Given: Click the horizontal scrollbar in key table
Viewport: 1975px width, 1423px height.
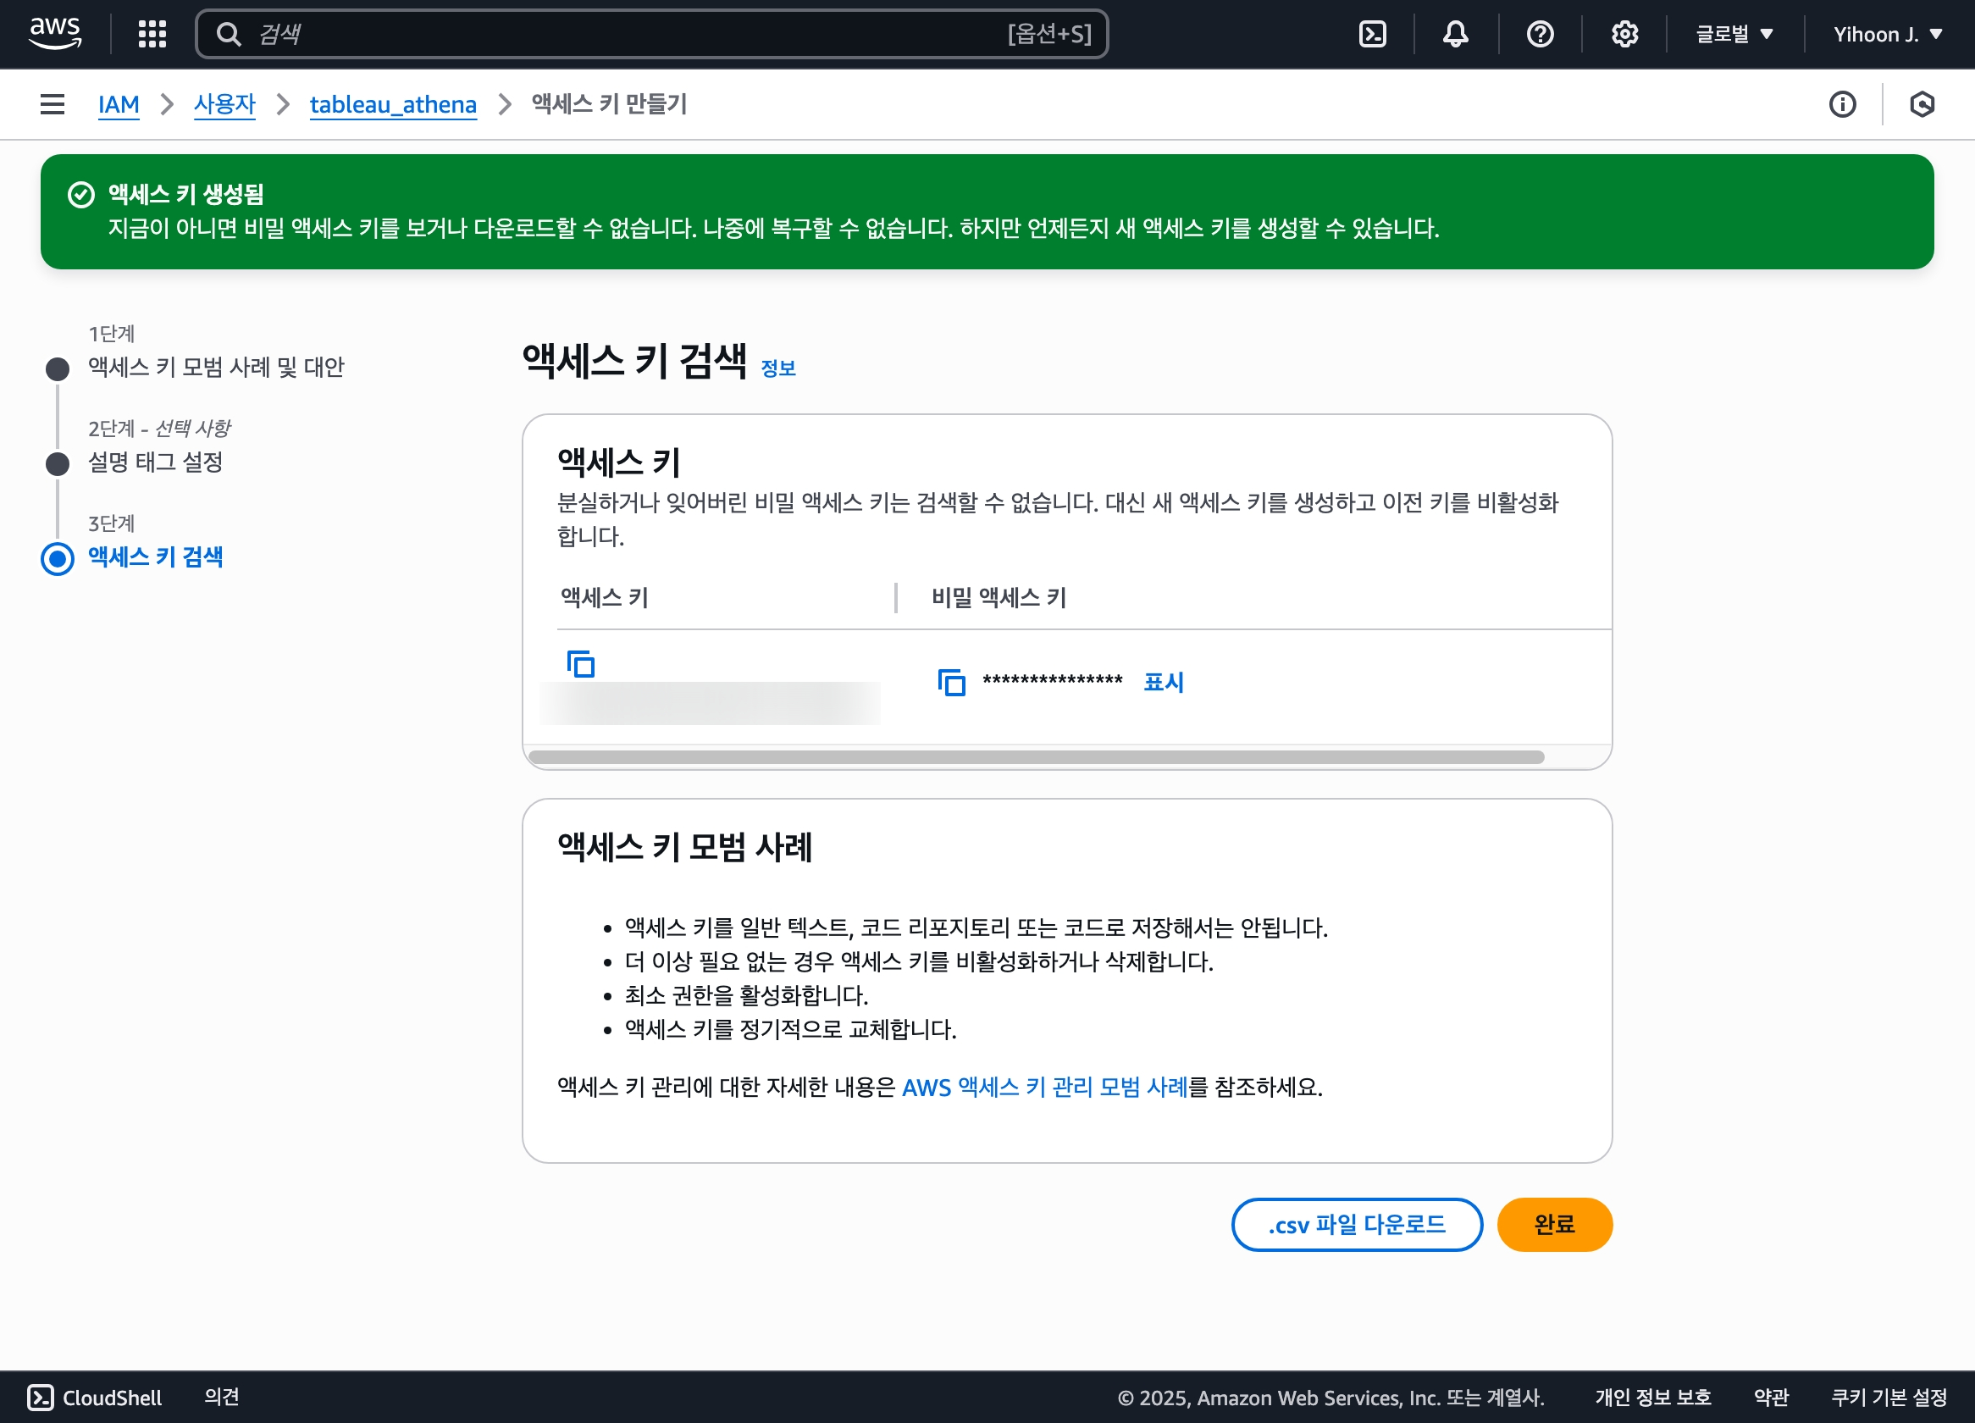Looking at the screenshot, I should click(1036, 756).
